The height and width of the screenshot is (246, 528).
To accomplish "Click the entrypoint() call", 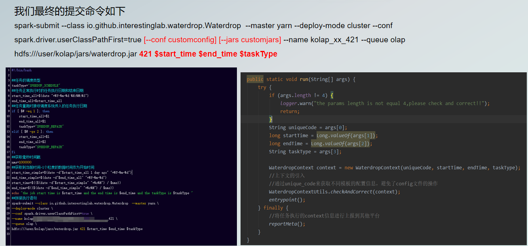I will (x=287, y=200).
